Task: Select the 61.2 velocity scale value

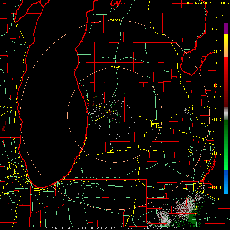Action: pos(217,63)
